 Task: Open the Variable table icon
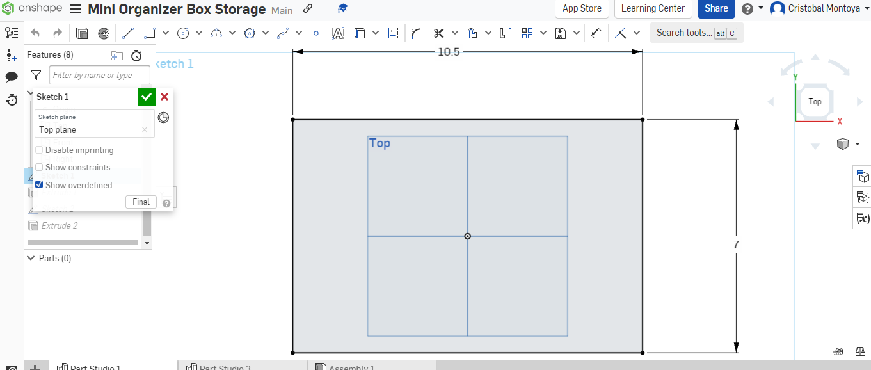click(x=862, y=218)
